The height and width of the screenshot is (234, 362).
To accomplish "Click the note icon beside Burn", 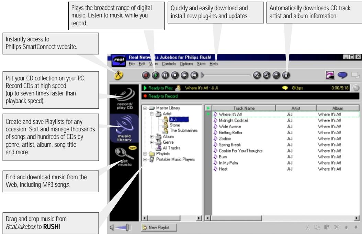I will coord(215,157).
